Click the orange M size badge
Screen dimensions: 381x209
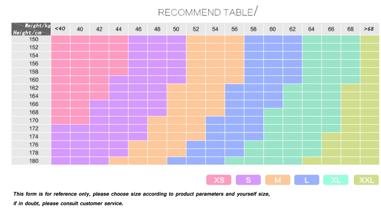[x=278, y=180]
